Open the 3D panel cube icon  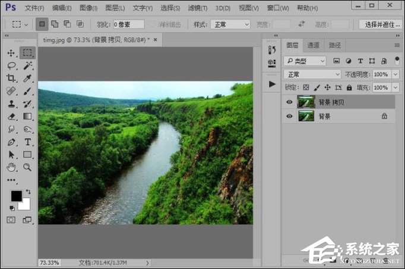(x=272, y=63)
